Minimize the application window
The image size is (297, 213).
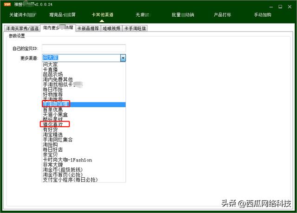coord(271,7)
